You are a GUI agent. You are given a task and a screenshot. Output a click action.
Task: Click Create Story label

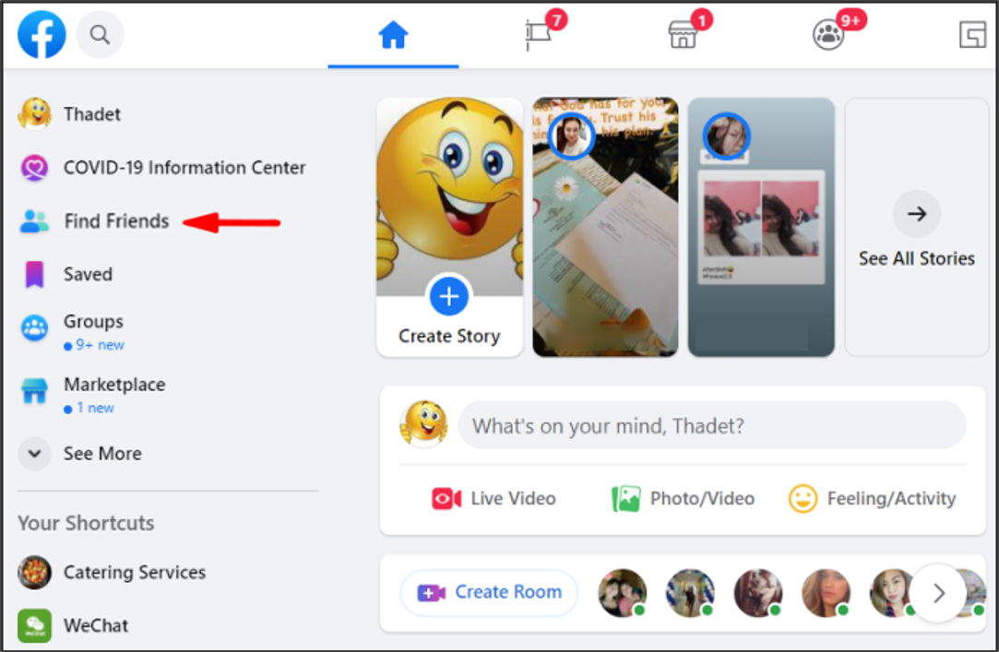pyautogui.click(x=449, y=336)
